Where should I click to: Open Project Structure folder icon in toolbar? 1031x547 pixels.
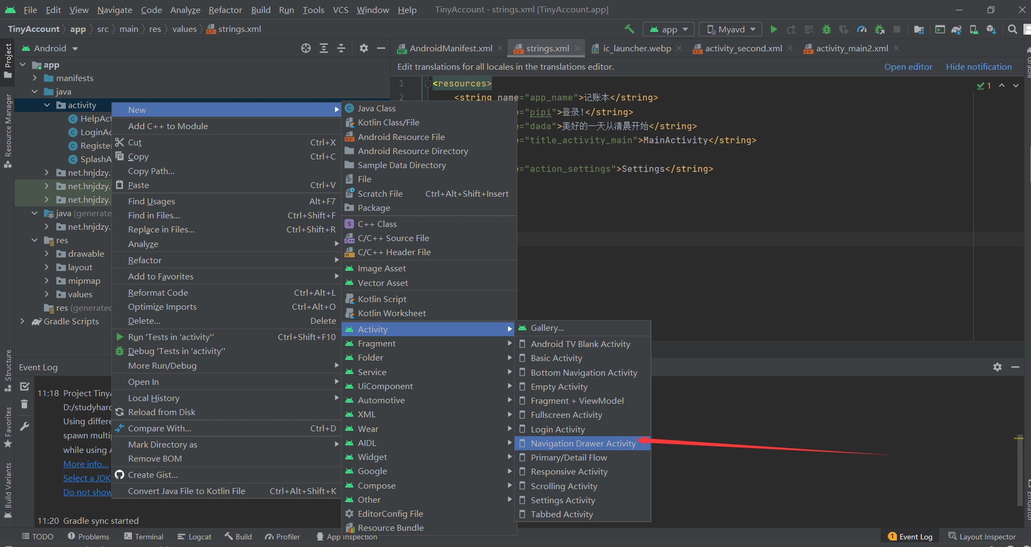[x=919, y=29]
